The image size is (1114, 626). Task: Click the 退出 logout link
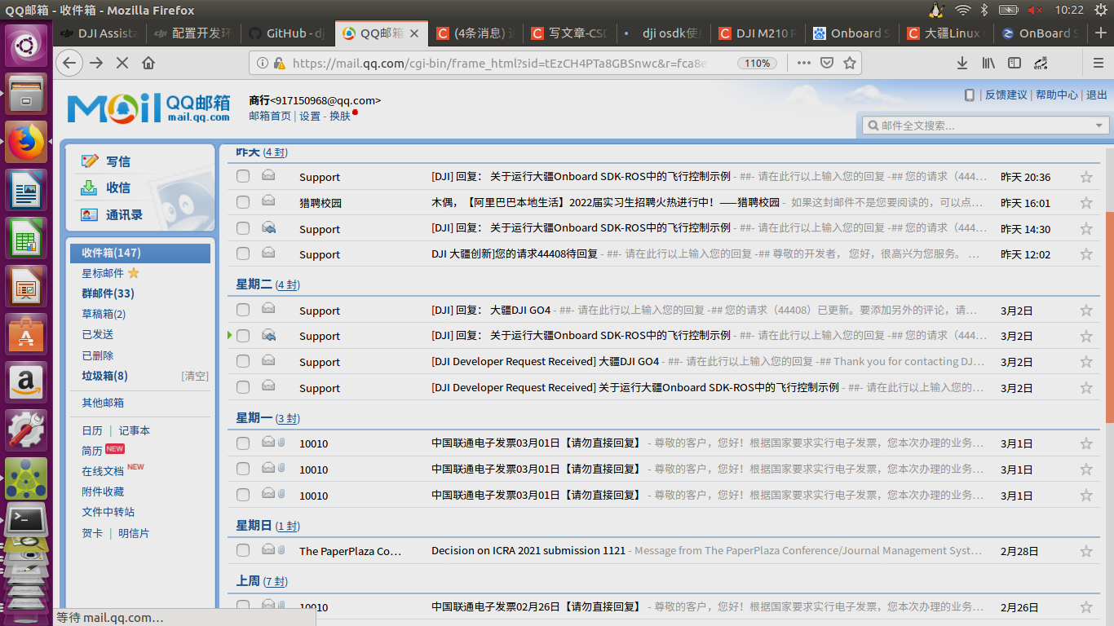(1097, 95)
